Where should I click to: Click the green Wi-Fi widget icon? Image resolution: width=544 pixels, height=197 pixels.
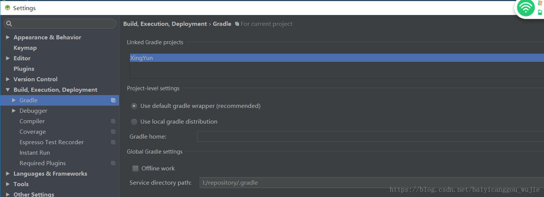(526, 8)
